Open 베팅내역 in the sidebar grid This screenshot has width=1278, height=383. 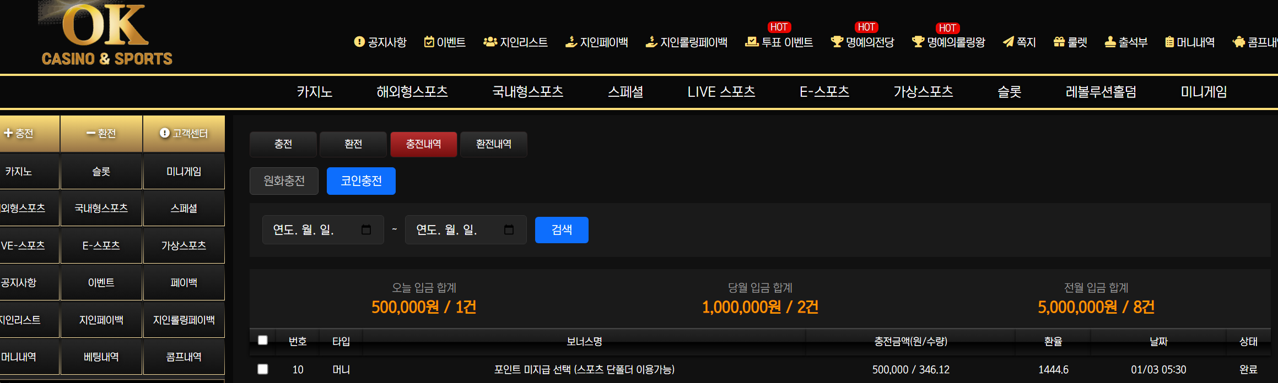tap(101, 357)
